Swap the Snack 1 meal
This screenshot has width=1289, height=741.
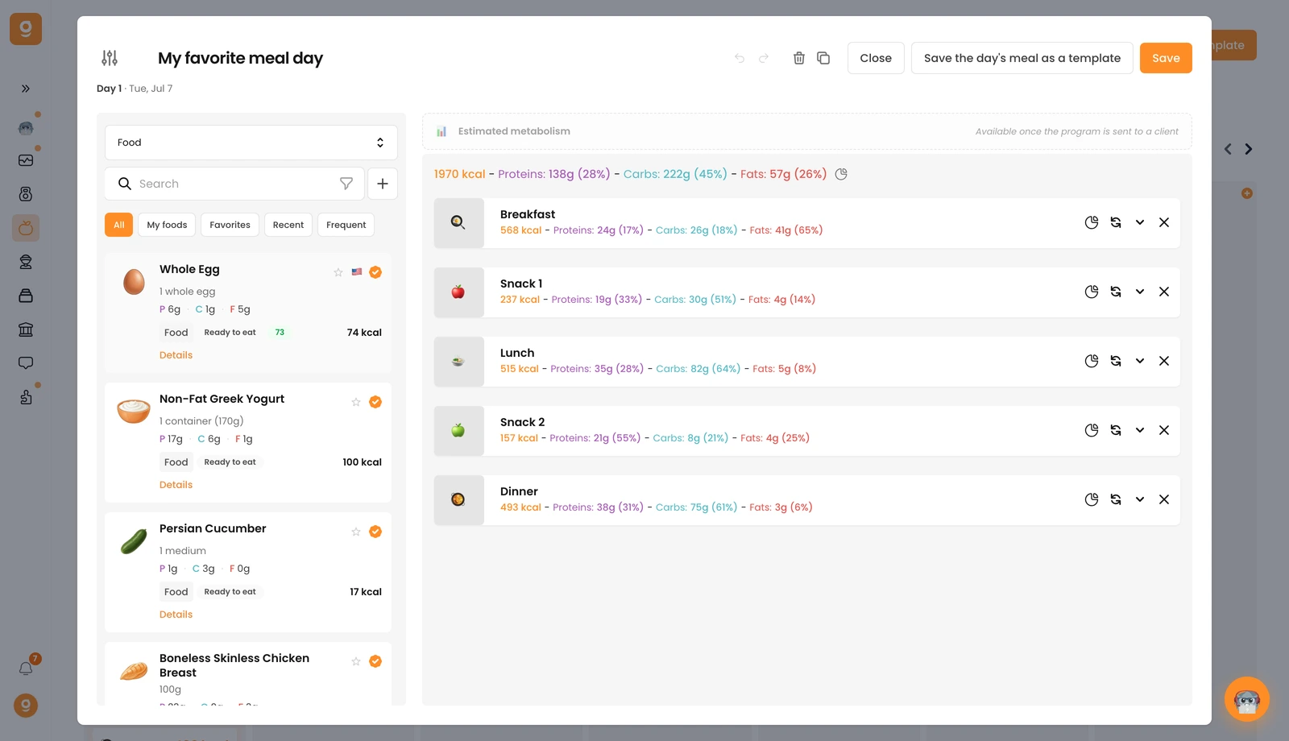tap(1116, 292)
